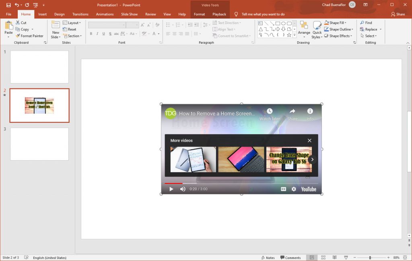Viewport: 412px width, 261px height.
Task: Start presentation from beginning icon
Action: pyautogui.click(x=36, y=5)
